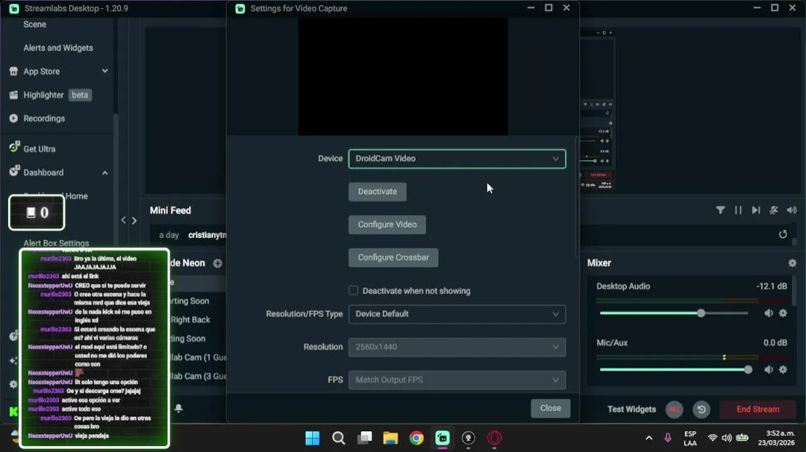Open Recordings from the sidebar icon
The image size is (806, 452).
13,118
